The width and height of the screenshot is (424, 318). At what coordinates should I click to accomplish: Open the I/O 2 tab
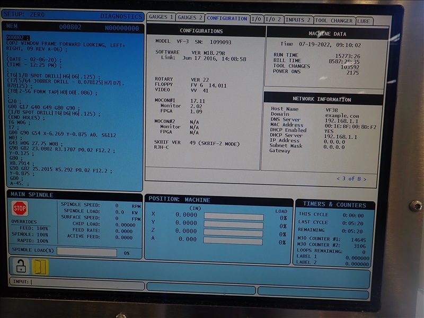[273, 20]
